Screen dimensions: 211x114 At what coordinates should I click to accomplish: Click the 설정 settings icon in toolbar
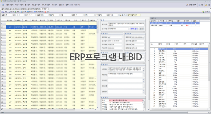[x=28, y=12]
